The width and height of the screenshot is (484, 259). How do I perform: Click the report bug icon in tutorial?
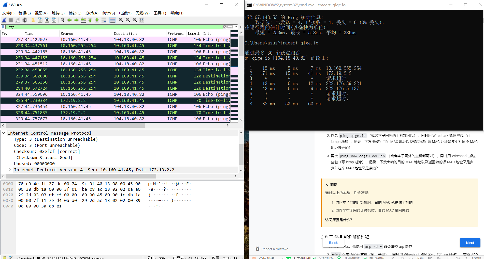click(258, 249)
